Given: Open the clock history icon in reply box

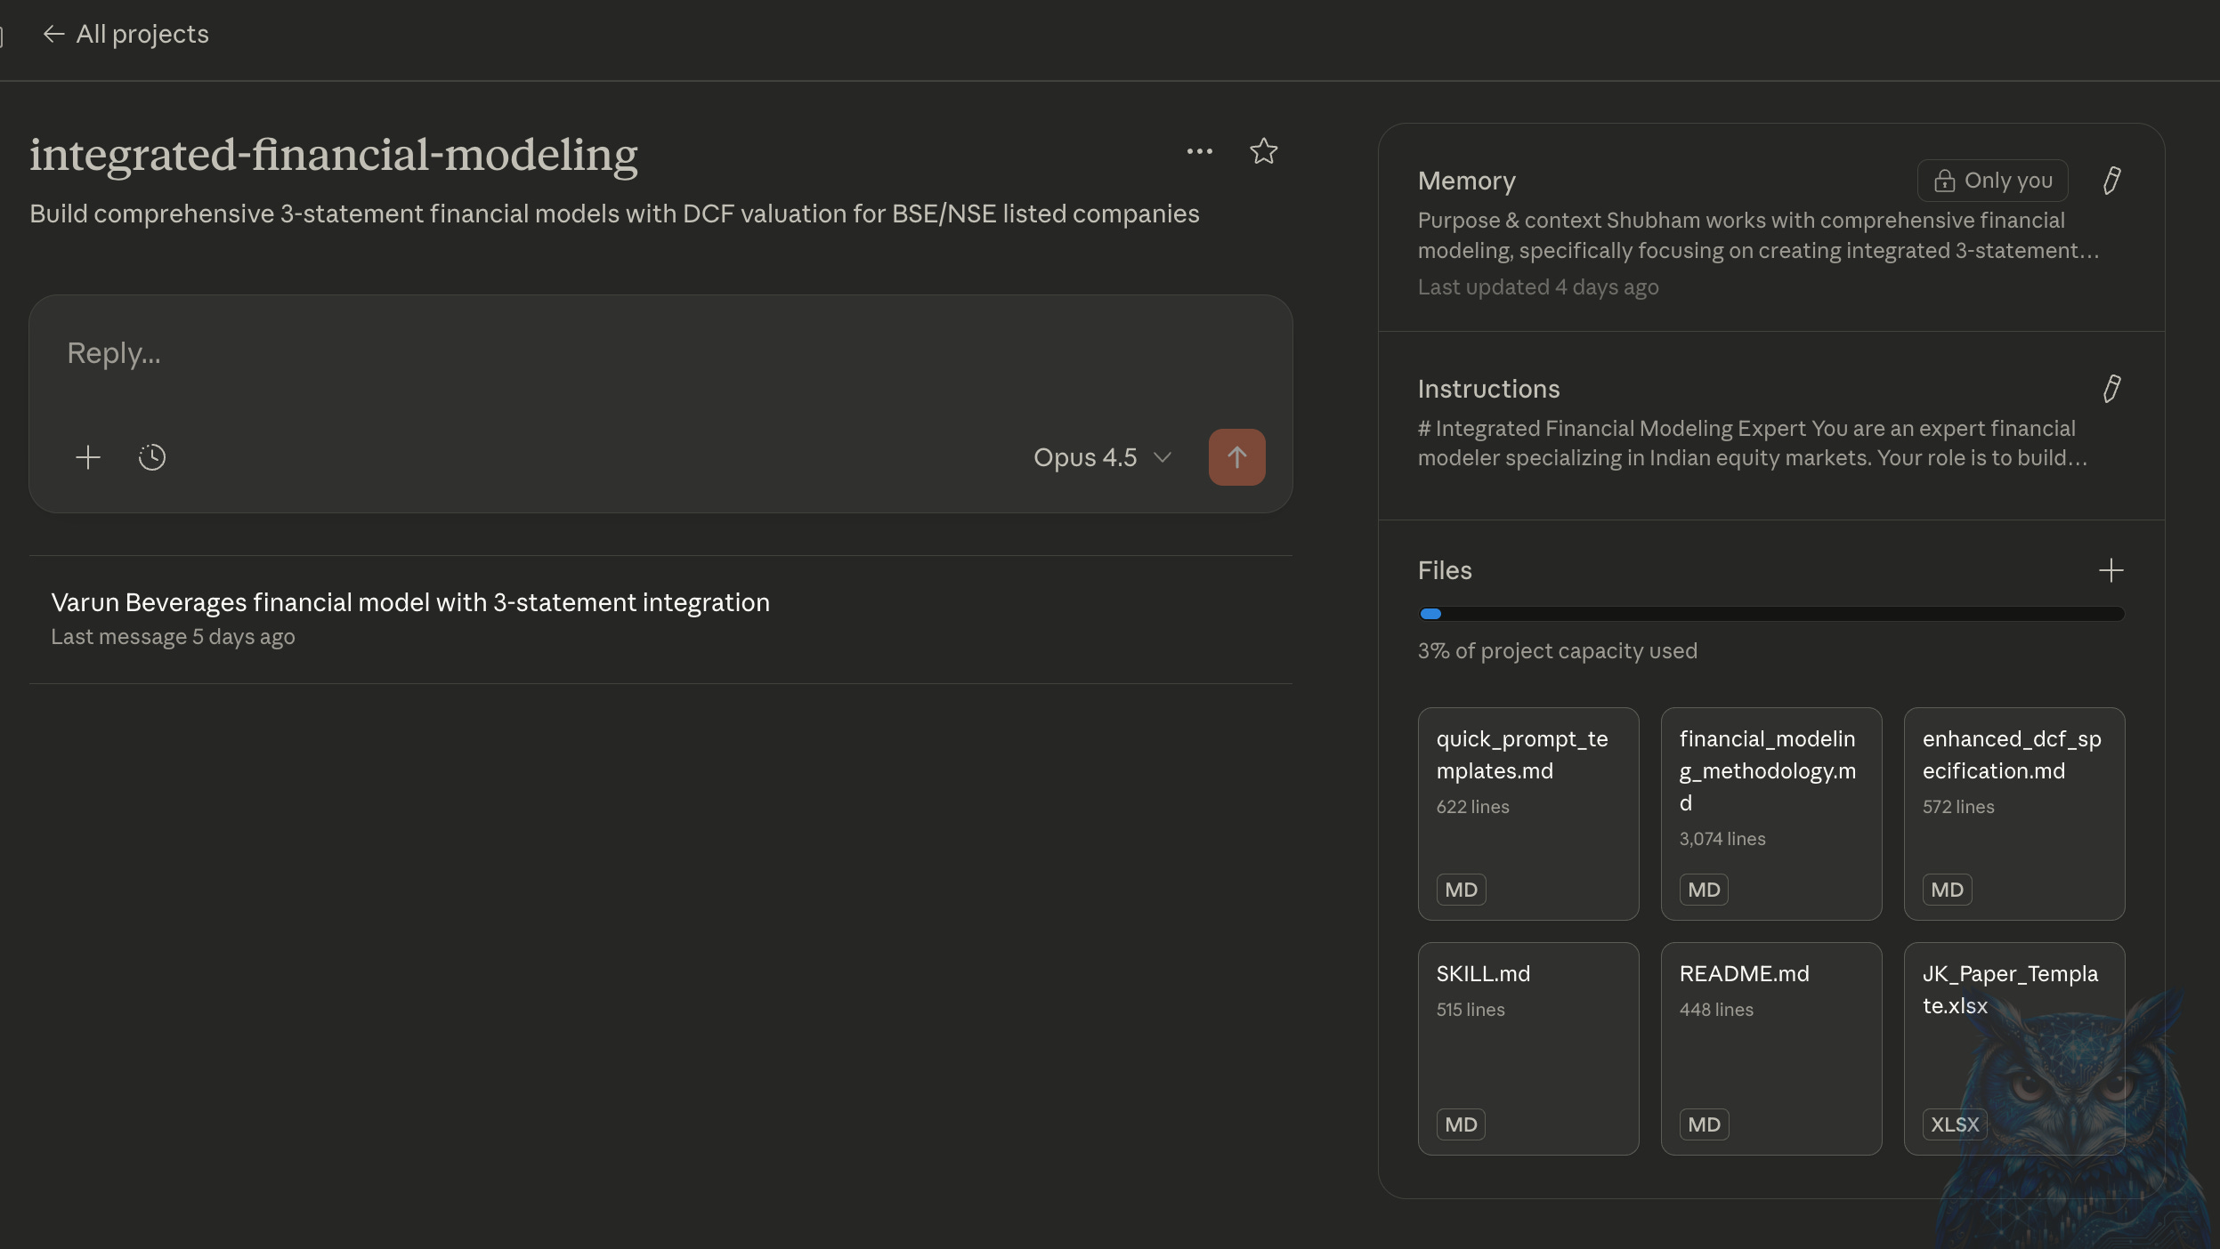Looking at the screenshot, I should coord(152,457).
